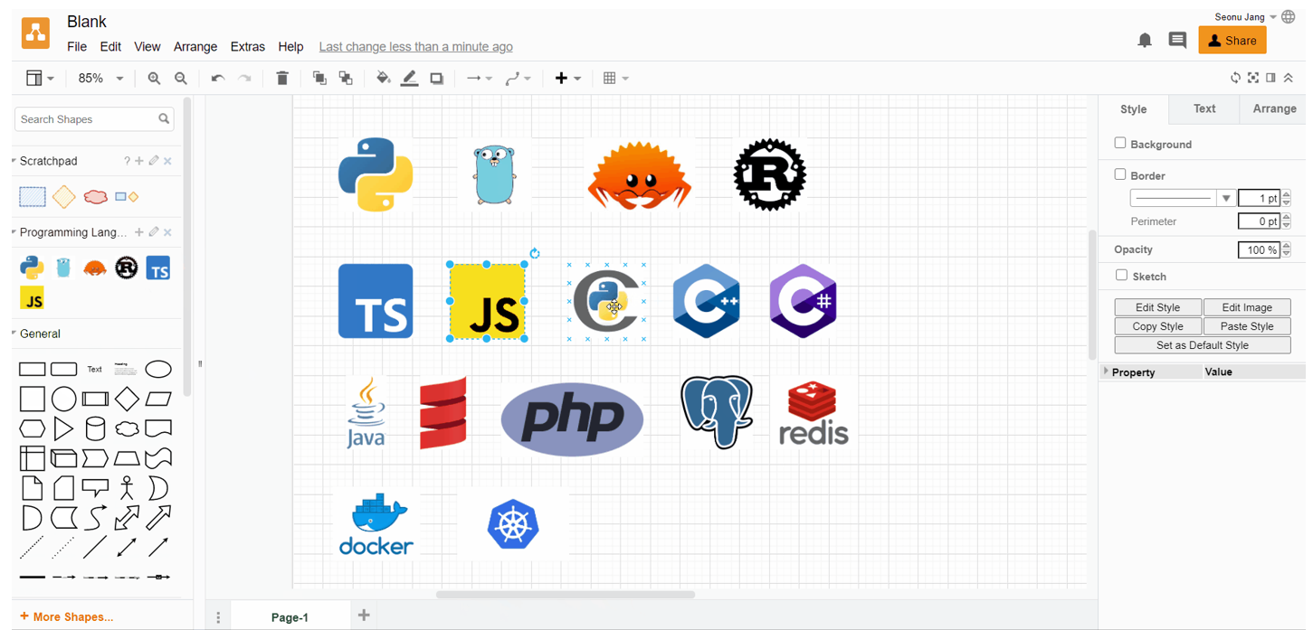Bring selection to front
This screenshot has width=1313, height=630.
pyautogui.click(x=319, y=79)
